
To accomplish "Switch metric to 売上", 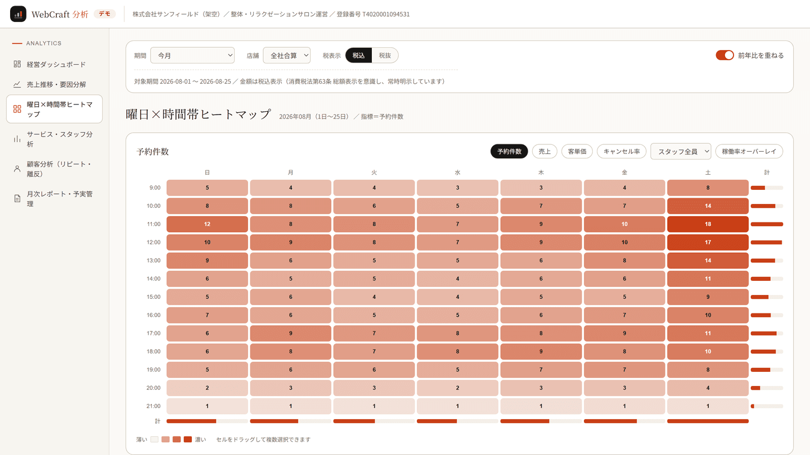I will 544,151.
